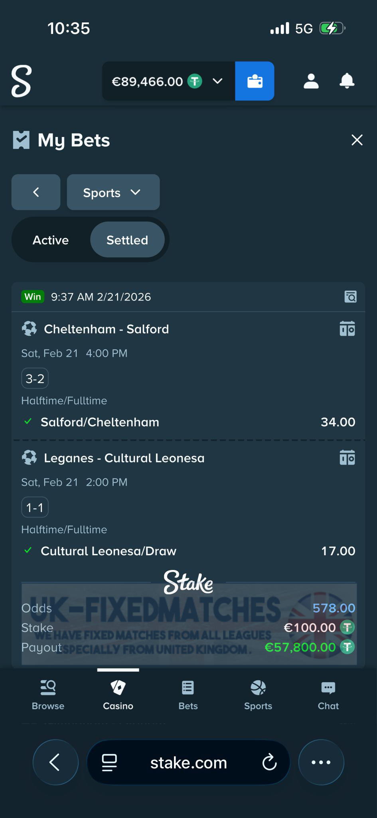Viewport: 377px width, 818px height.
Task: Open Browse with the search-list icon
Action: click(x=47, y=695)
